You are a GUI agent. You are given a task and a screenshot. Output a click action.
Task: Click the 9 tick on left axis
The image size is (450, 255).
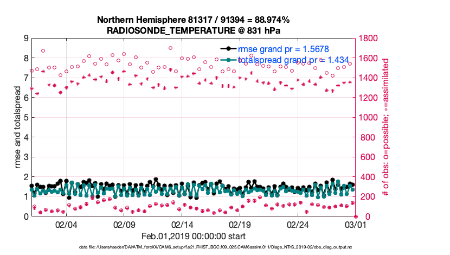[x=25, y=39]
